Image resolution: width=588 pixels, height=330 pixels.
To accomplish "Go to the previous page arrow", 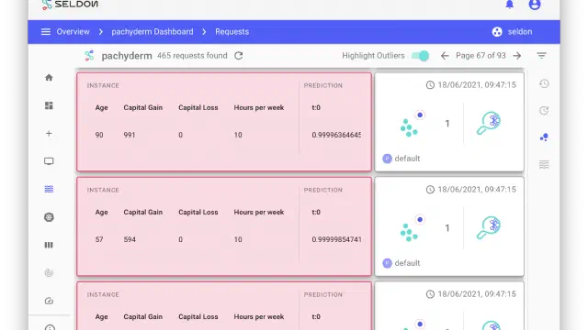I will coord(445,56).
